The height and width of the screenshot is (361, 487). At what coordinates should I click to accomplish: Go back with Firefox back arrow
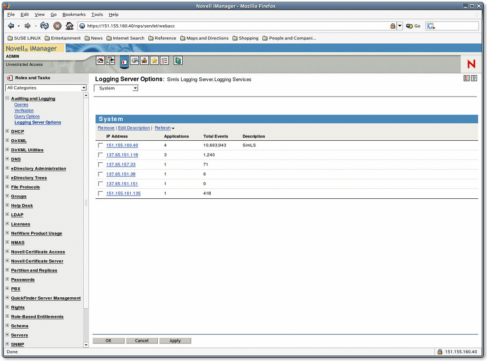point(11,26)
